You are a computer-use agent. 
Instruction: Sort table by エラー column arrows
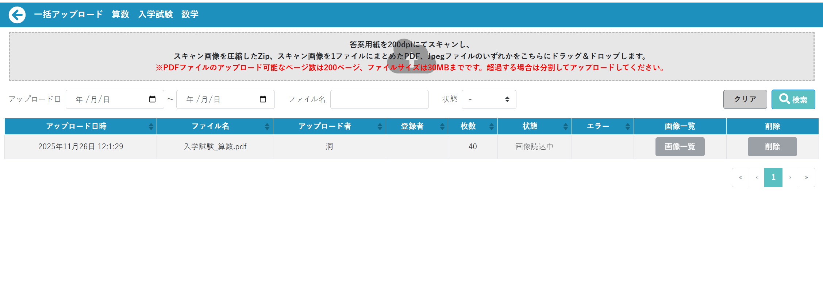click(628, 126)
